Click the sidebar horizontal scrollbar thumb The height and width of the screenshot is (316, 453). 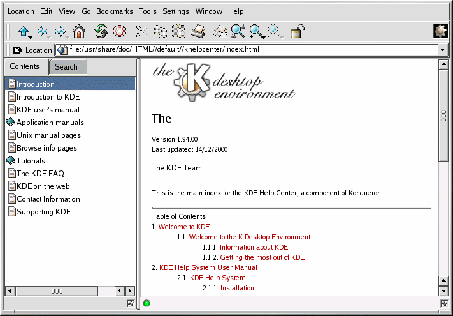57,290
